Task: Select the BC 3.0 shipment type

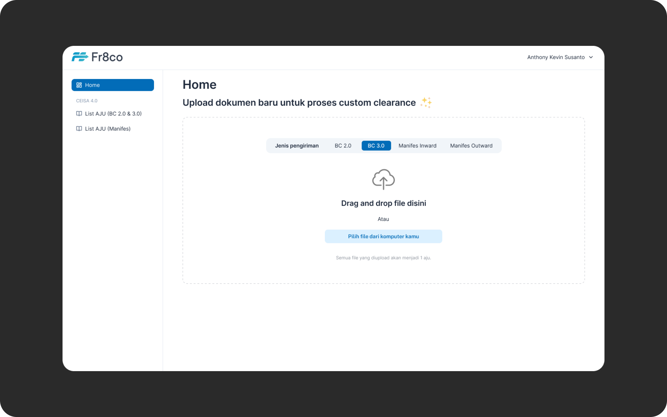Action: click(x=376, y=146)
